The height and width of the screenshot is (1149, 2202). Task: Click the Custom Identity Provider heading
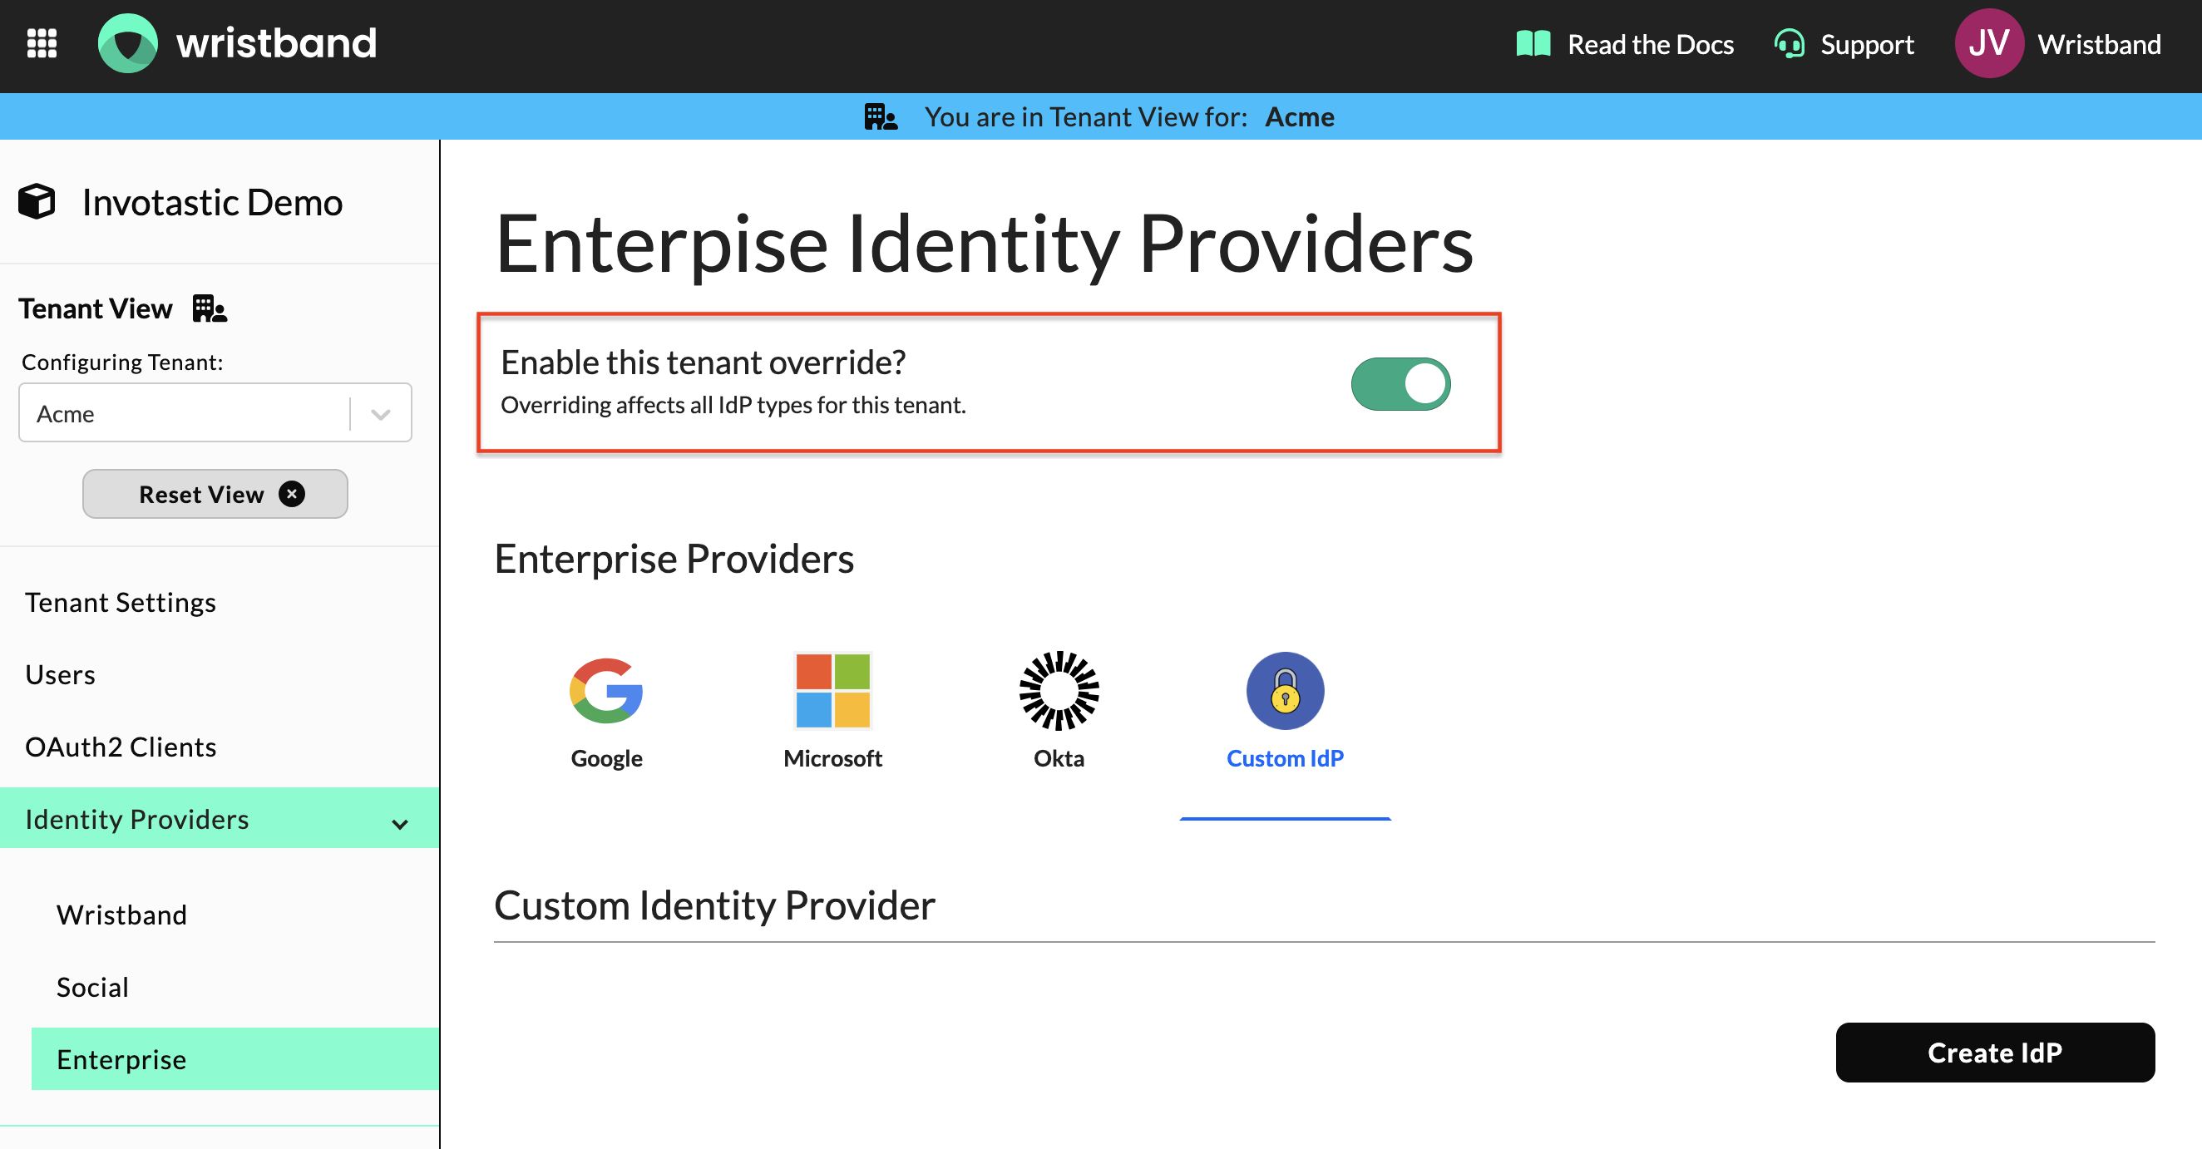tap(714, 905)
